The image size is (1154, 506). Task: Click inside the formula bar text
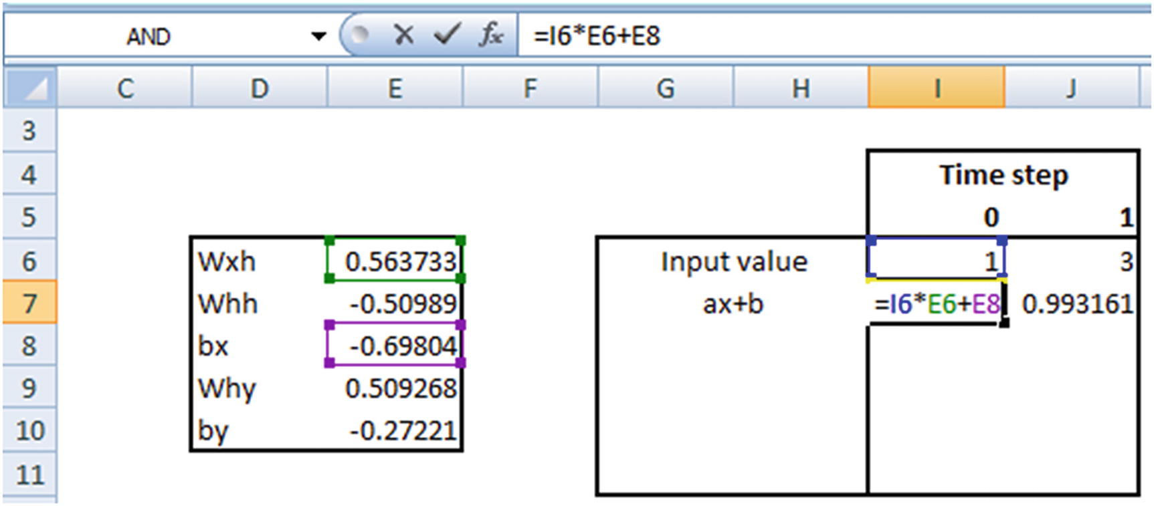597,36
